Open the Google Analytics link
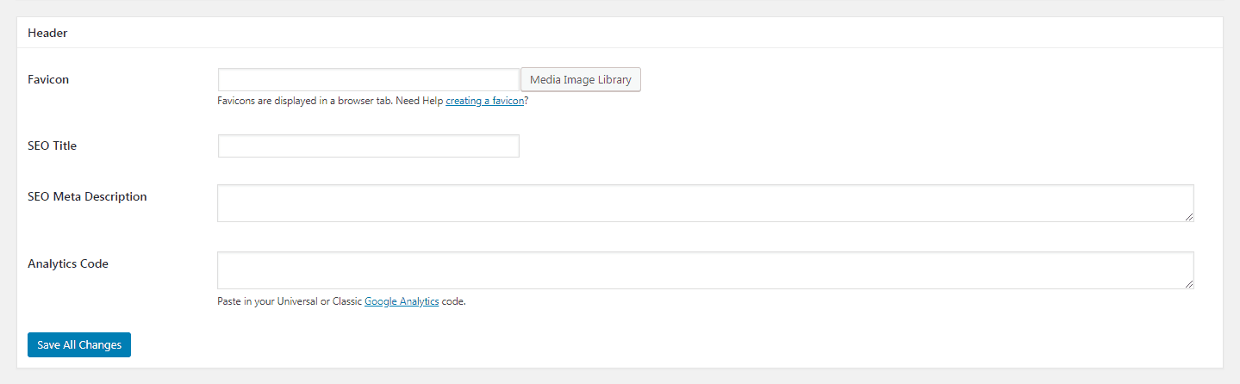The width and height of the screenshot is (1240, 384). point(402,301)
